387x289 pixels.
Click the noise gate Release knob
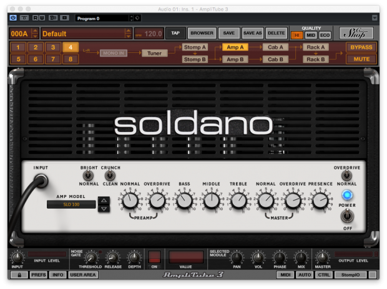coord(112,258)
